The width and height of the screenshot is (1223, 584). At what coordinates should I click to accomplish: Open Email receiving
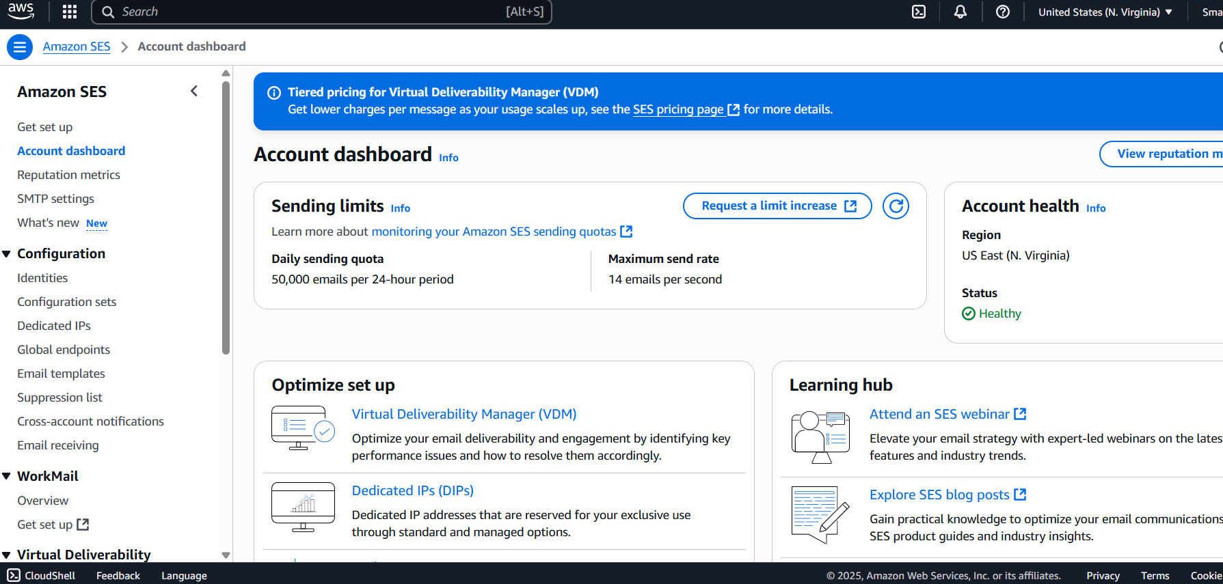click(57, 445)
